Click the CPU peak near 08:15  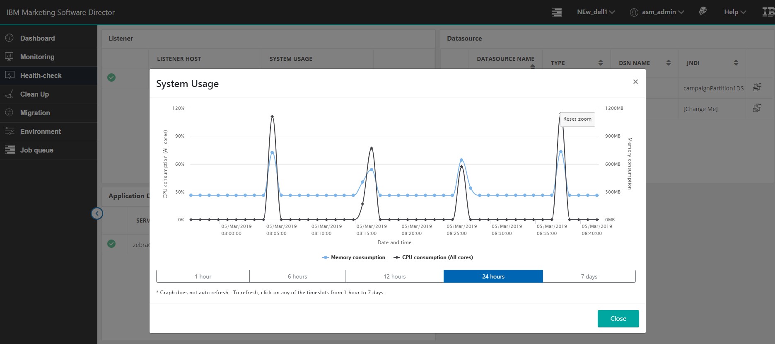(372, 148)
